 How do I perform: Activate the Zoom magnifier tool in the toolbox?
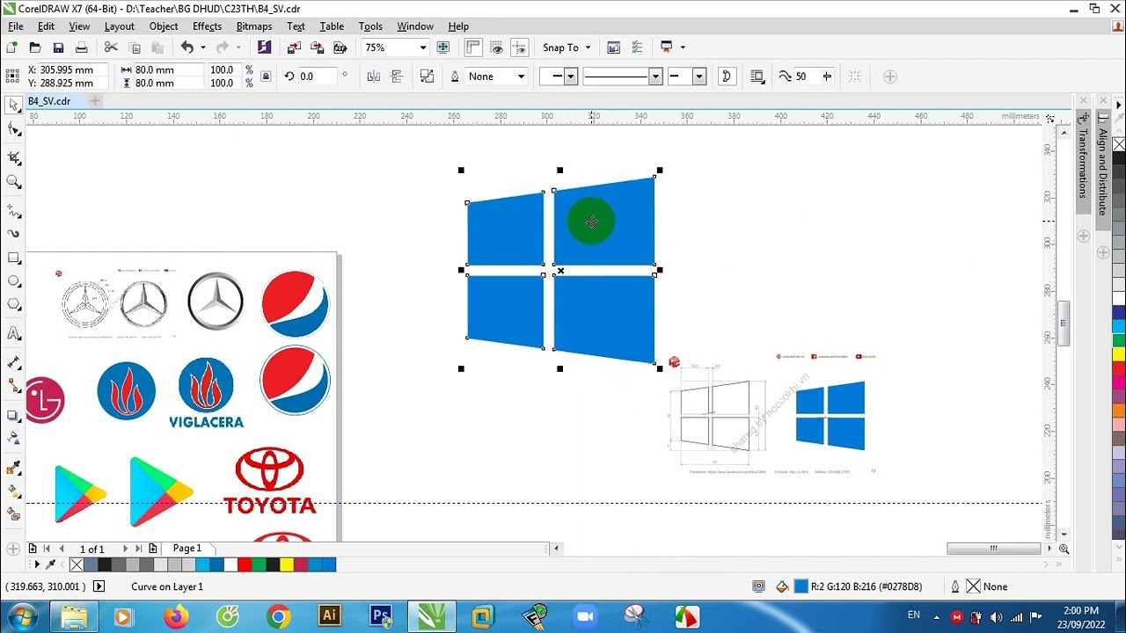[13, 182]
